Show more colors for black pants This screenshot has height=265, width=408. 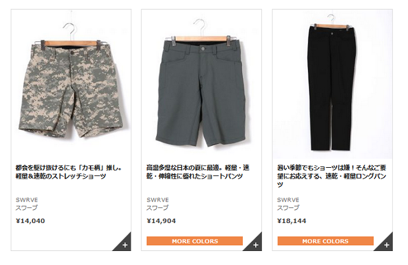326,241
